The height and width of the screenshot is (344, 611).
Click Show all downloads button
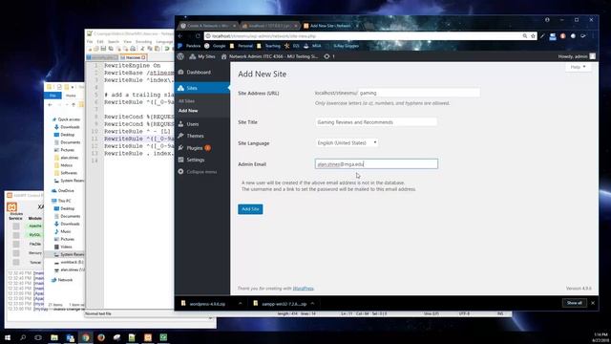[x=575, y=303]
